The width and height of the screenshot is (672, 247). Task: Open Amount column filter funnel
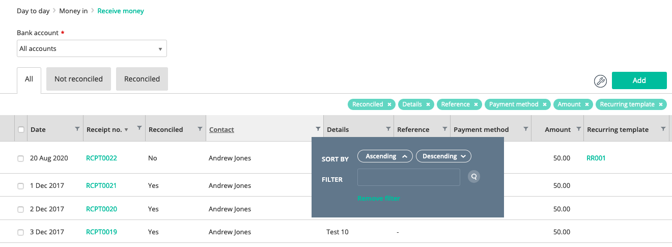click(x=578, y=129)
